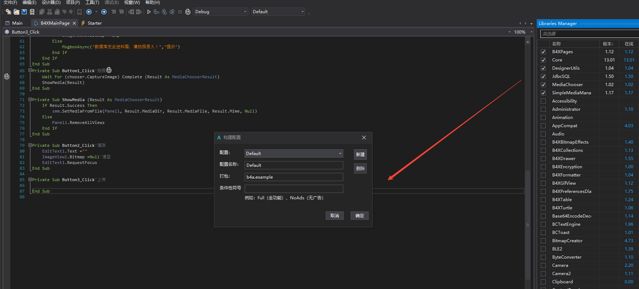Click the Restart icon next to Debug dropdown
The image size is (639, 289).
pos(188,12)
